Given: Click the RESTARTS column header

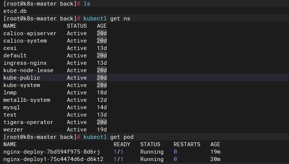Looking at the screenshot, I should click(x=187, y=144).
